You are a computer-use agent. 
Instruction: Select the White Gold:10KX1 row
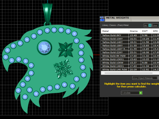point(130,59)
